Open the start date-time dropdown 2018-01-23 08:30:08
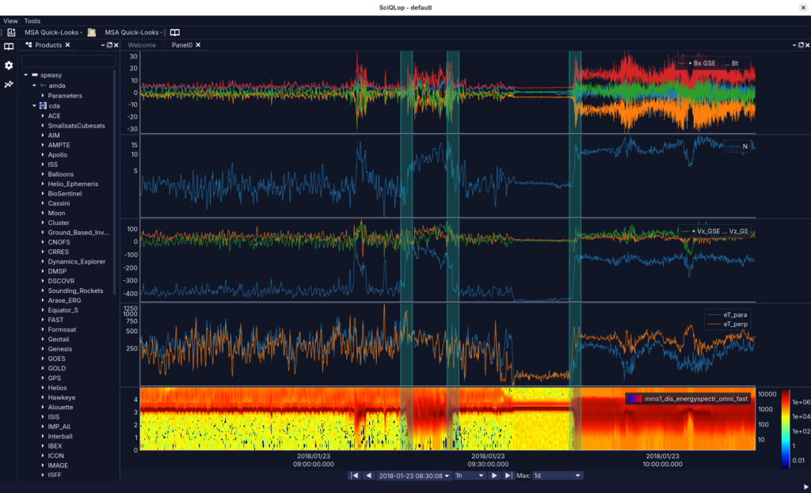This screenshot has width=811, height=493. [x=413, y=476]
